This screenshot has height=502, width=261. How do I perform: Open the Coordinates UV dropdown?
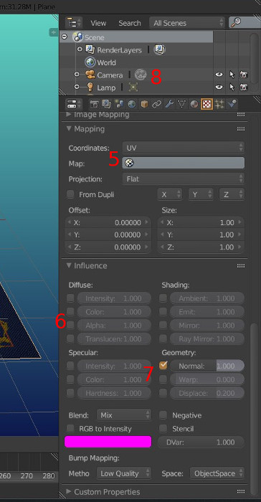point(183,148)
